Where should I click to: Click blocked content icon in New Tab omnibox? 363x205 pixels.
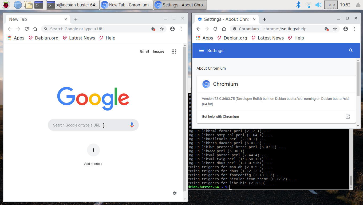pyautogui.click(x=153, y=29)
